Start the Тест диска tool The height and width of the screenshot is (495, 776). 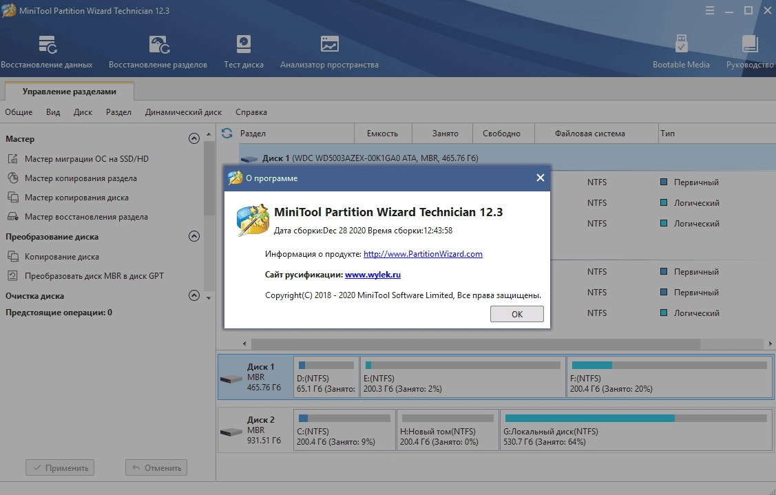pos(244,52)
